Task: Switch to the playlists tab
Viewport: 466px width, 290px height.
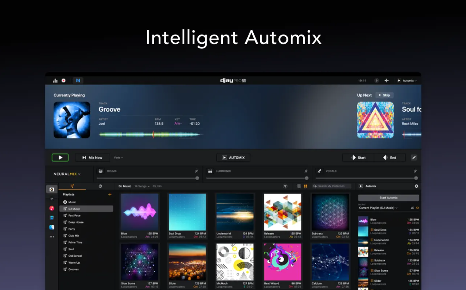Action: point(72,186)
